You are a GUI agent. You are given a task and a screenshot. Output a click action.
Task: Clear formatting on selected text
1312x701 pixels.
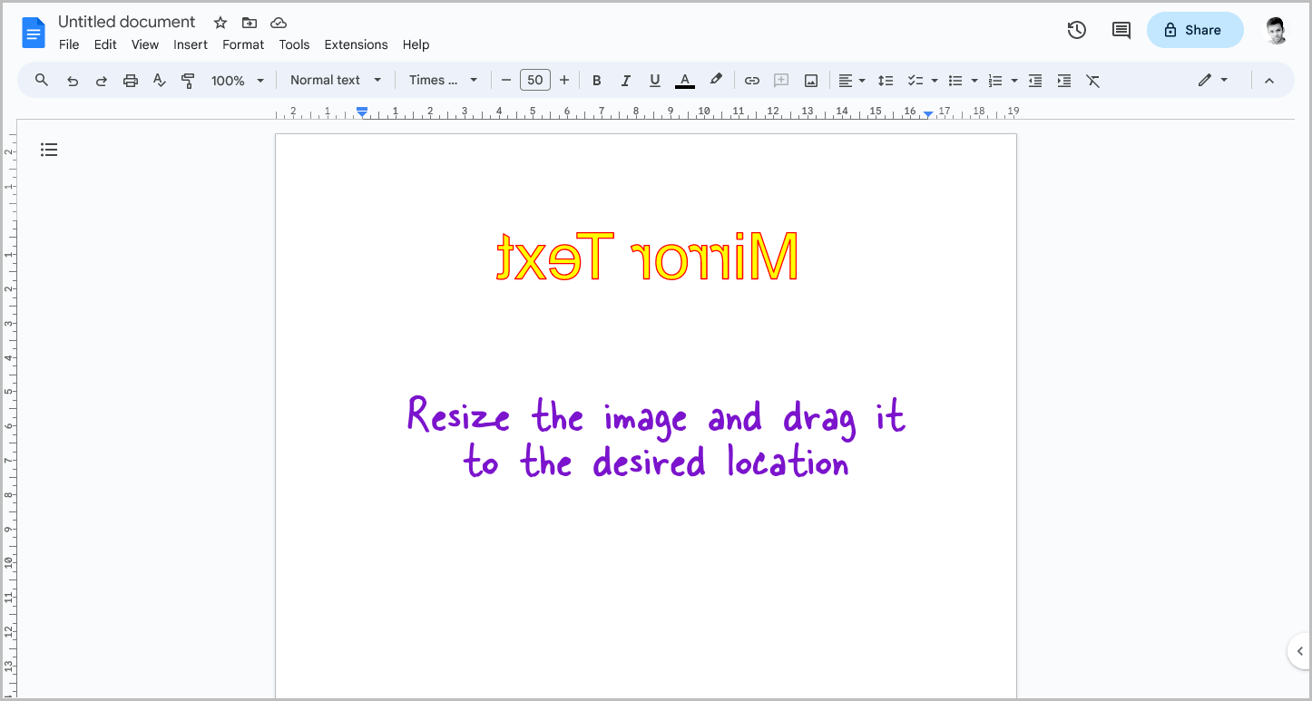1092,80
